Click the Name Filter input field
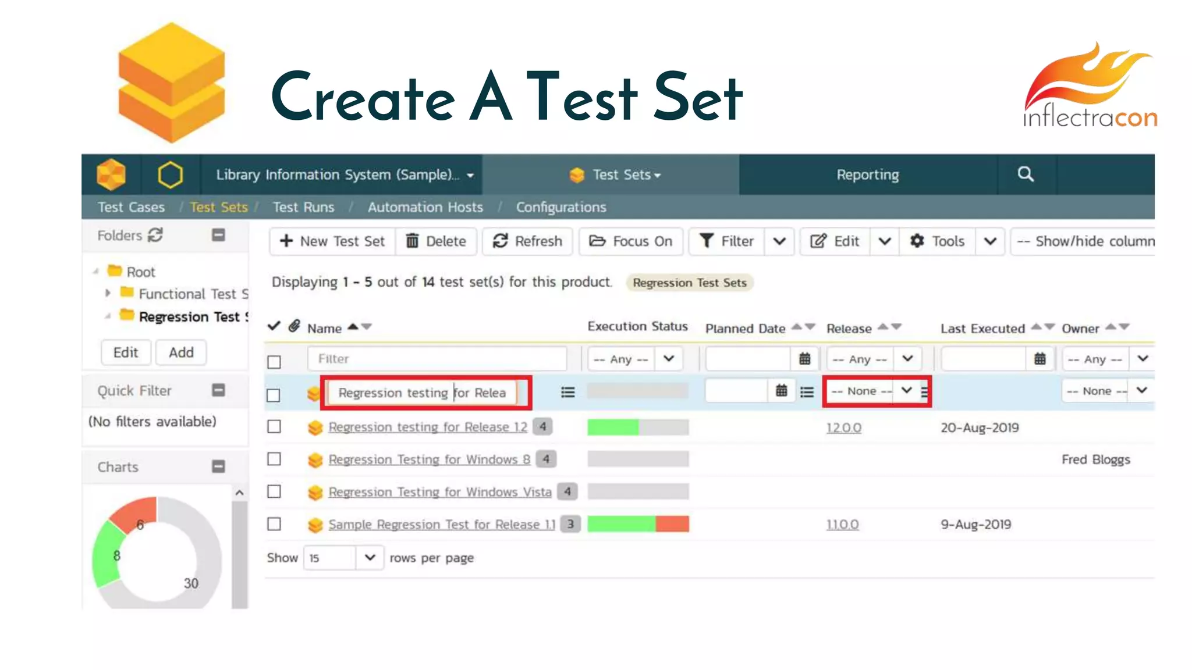The image size is (1192, 670). click(x=437, y=359)
